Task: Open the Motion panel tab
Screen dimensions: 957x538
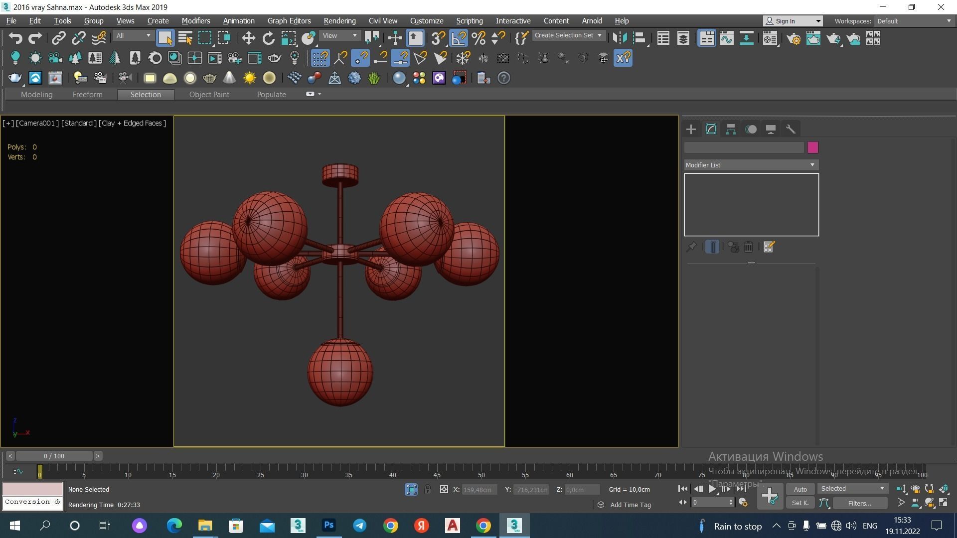Action: (751, 130)
